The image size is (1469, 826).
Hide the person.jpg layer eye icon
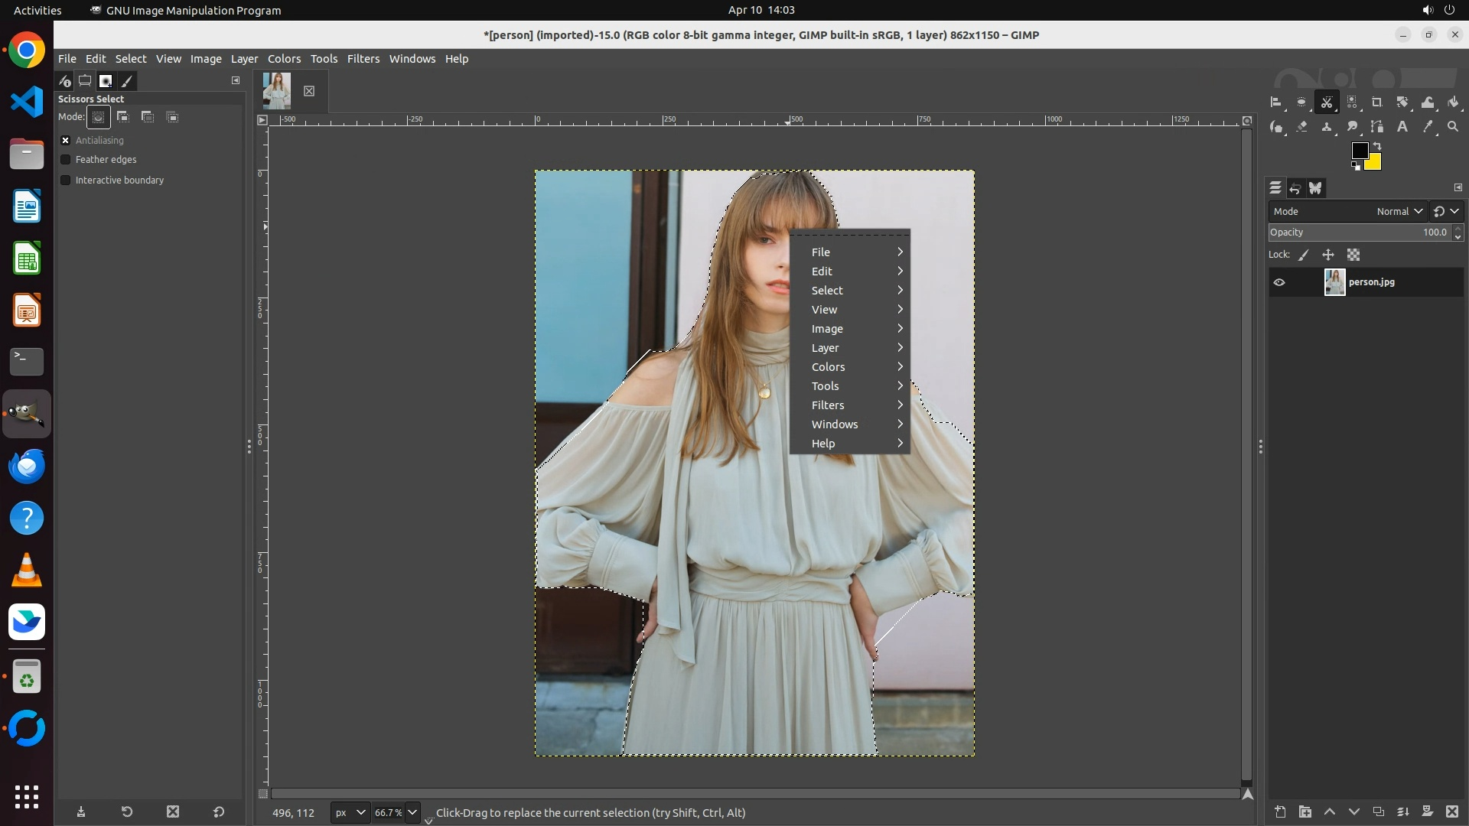[1279, 282]
